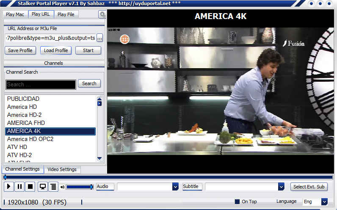The height and width of the screenshot is (210, 337).
Task: Select the ATV HD-2 channel
Action: (50, 155)
